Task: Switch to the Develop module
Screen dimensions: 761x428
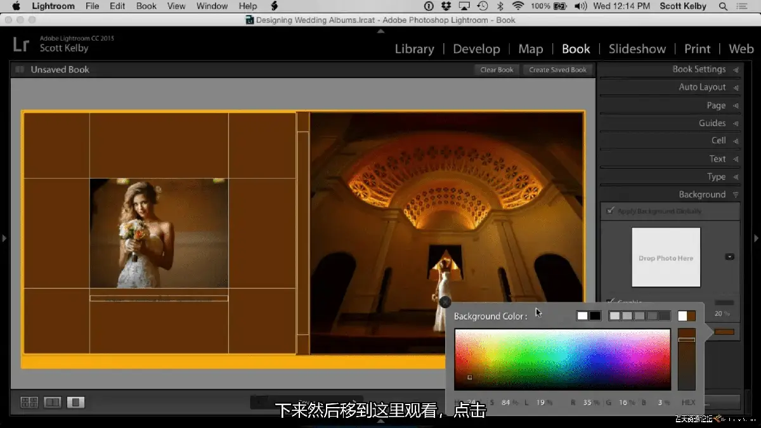Action: (x=476, y=49)
